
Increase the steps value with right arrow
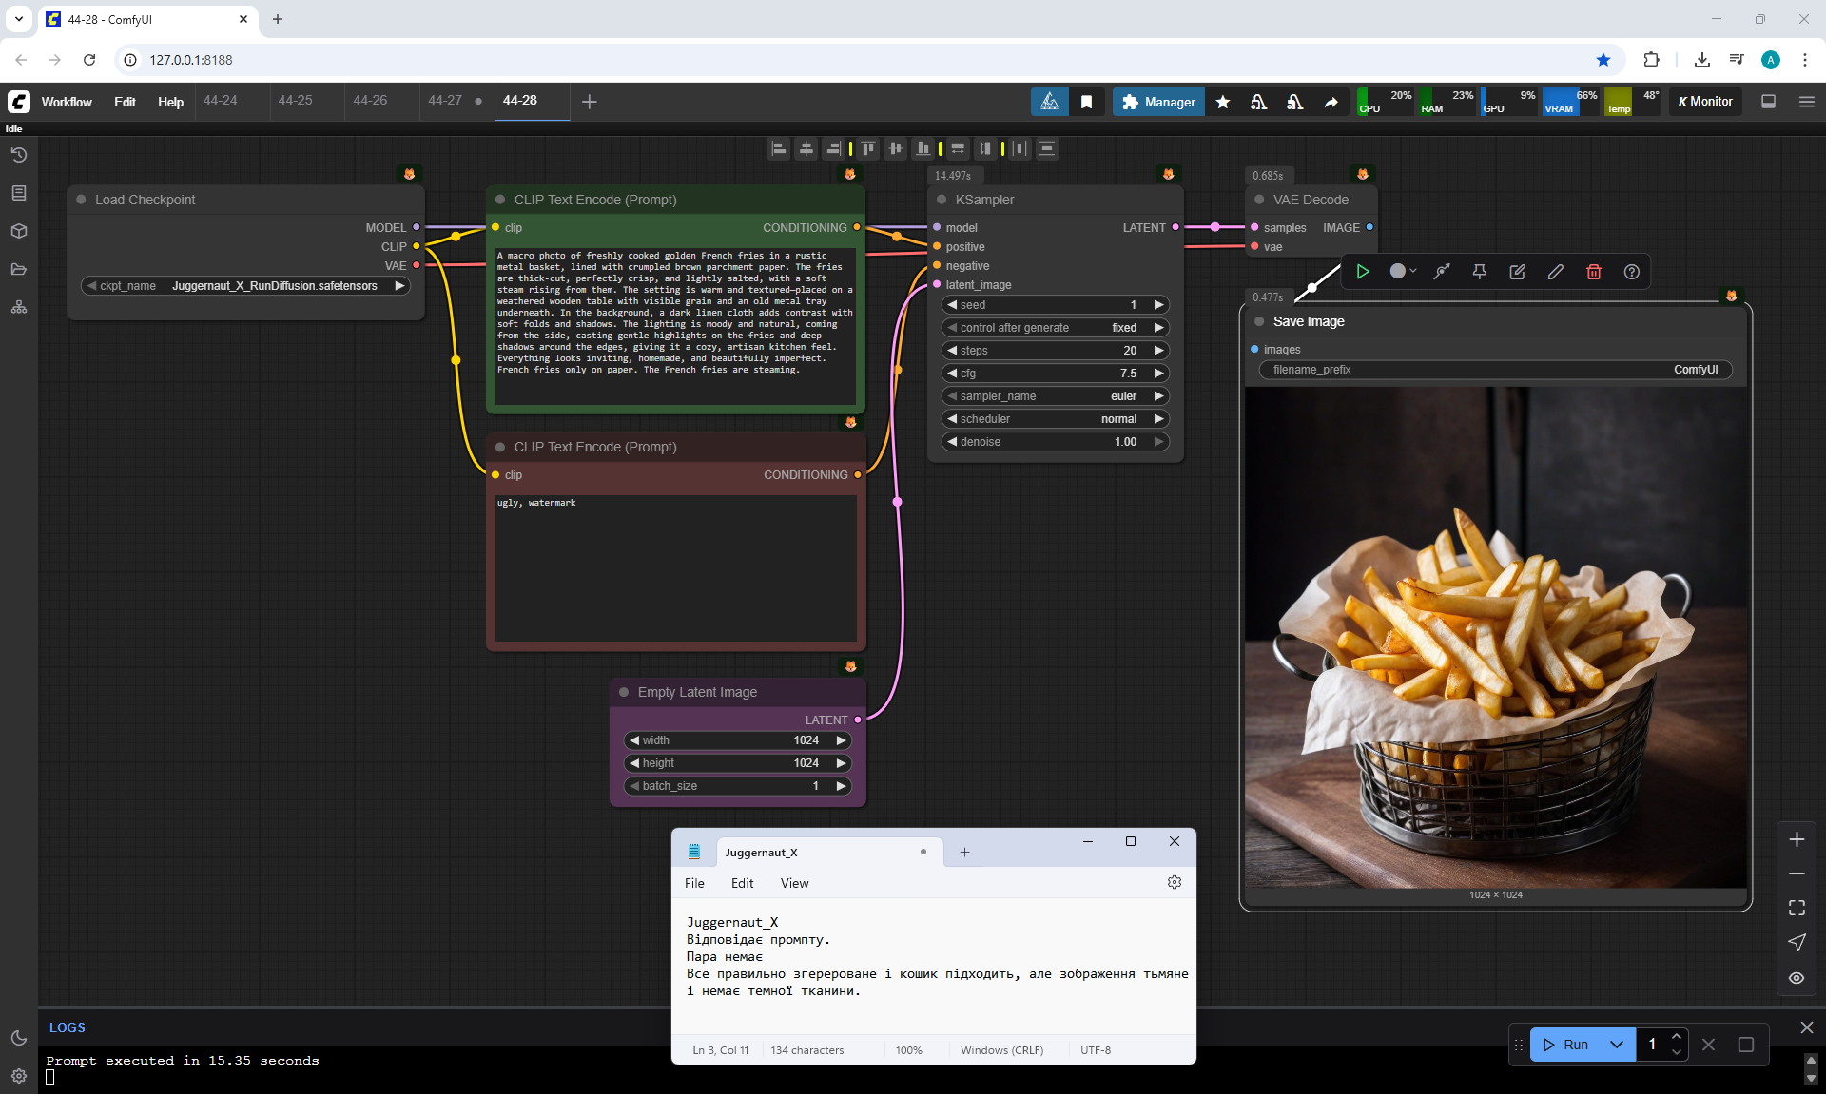[x=1159, y=351]
